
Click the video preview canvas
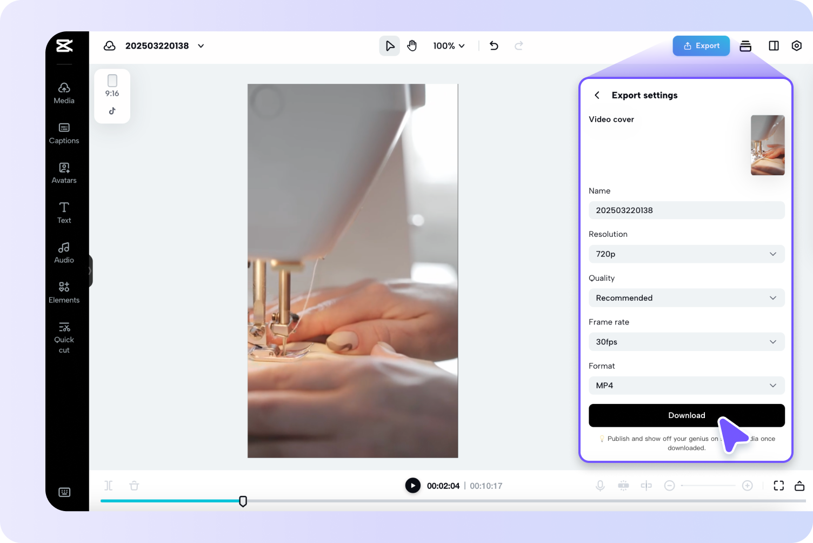point(353,271)
